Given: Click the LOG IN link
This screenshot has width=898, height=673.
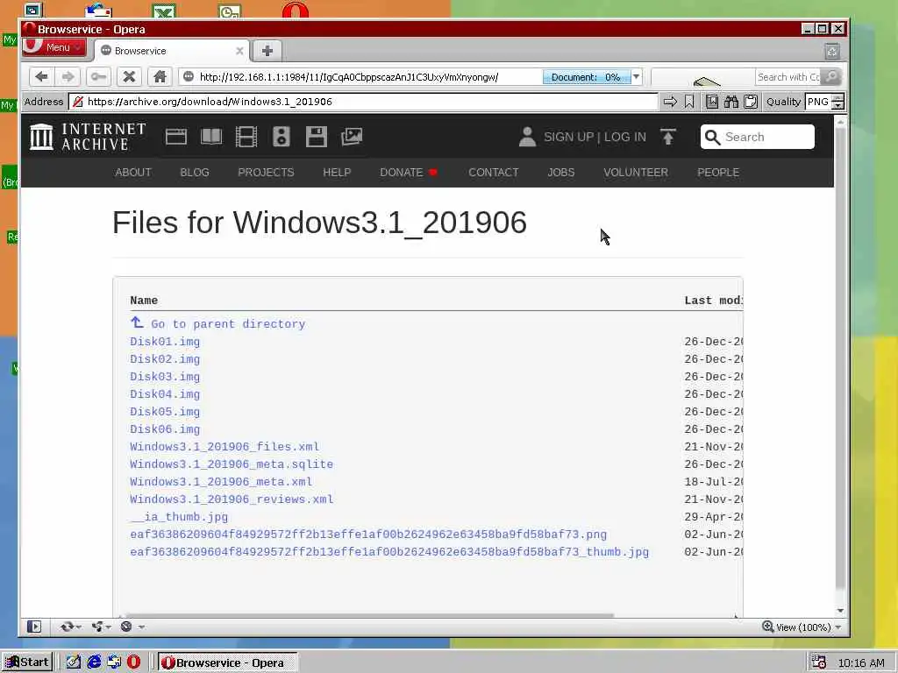Looking at the screenshot, I should pyautogui.click(x=624, y=137).
